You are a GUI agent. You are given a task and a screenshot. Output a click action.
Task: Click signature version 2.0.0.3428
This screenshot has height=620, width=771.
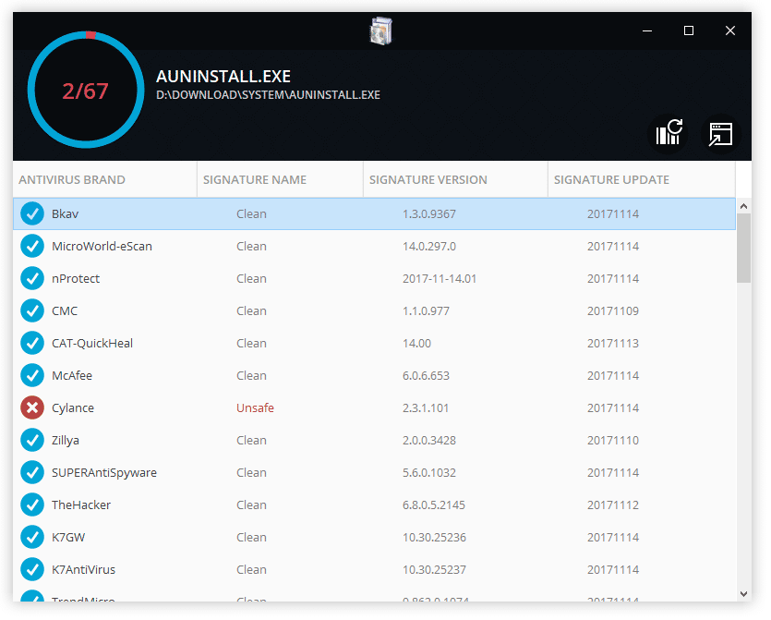click(x=429, y=441)
